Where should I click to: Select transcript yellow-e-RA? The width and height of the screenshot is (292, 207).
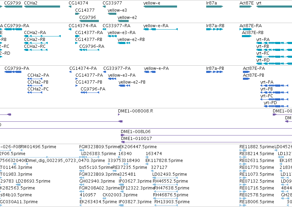point(161,29)
